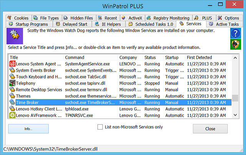Click the blue question mark help icon
Screen dimensions: 246x155
tap(235, 33)
